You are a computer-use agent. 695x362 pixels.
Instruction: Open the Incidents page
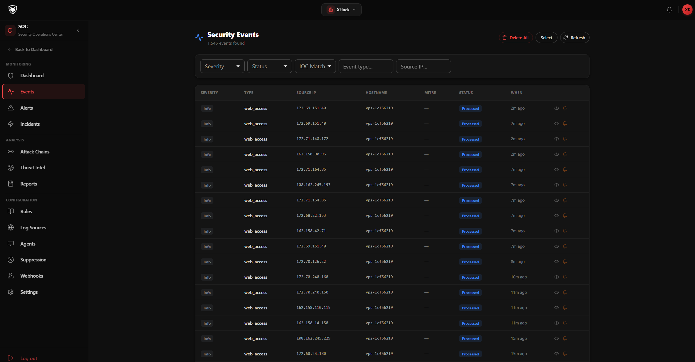tap(44, 124)
